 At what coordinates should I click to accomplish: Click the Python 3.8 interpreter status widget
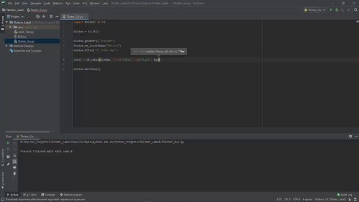coord(330,200)
